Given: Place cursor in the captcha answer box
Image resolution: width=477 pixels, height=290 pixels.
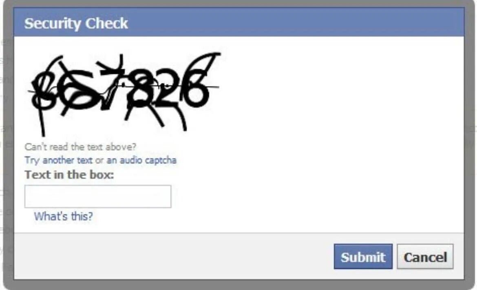Looking at the screenshot, I should (x=98, y=197).
